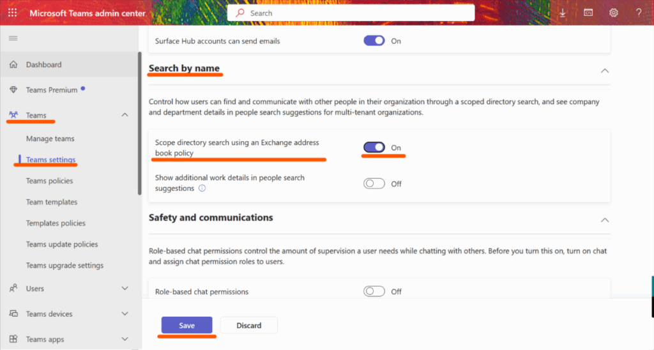
Task: Open Cloud Shell icon in header
Action: click(588, 13)
